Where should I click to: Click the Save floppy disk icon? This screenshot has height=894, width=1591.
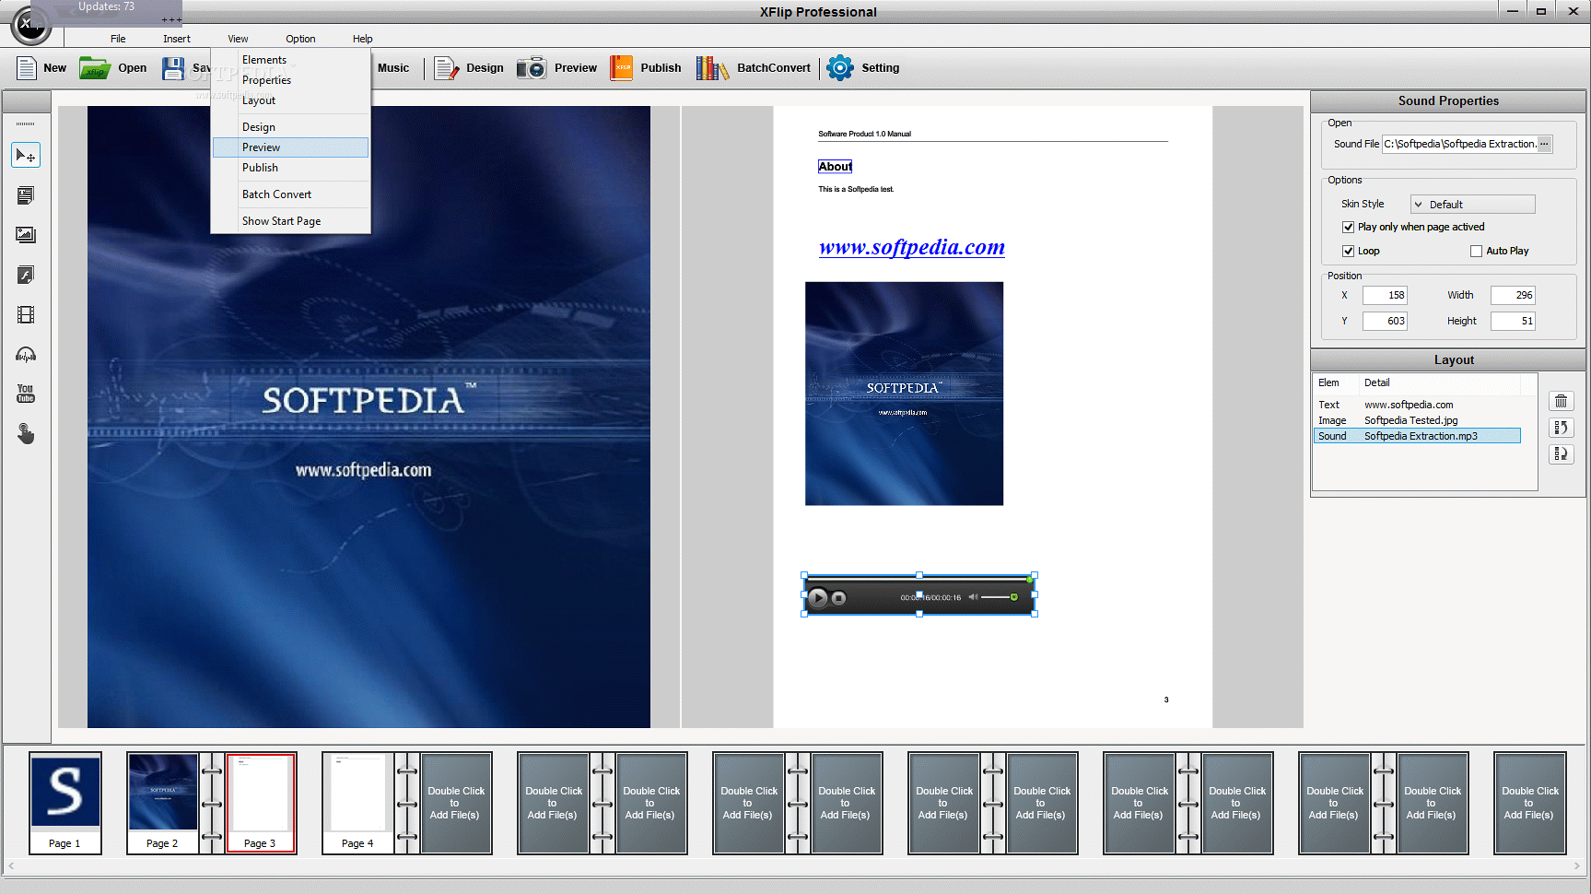(x=173, y=68)
